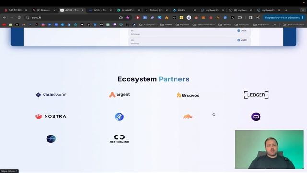The image size is (307, 173).
Task: Click the orange rhino partner logo
Action: click(188, 117)
